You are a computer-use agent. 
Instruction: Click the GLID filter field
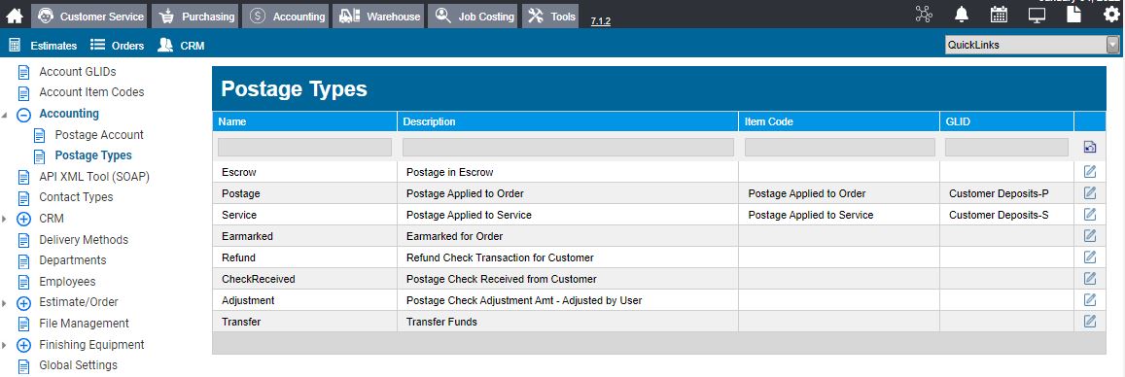click(1006, 147)
